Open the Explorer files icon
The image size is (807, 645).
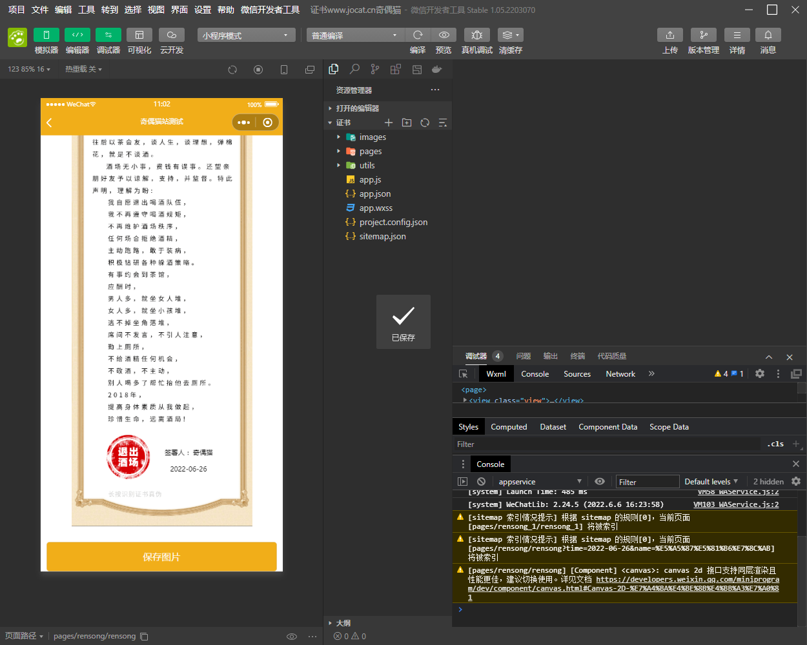334,69
